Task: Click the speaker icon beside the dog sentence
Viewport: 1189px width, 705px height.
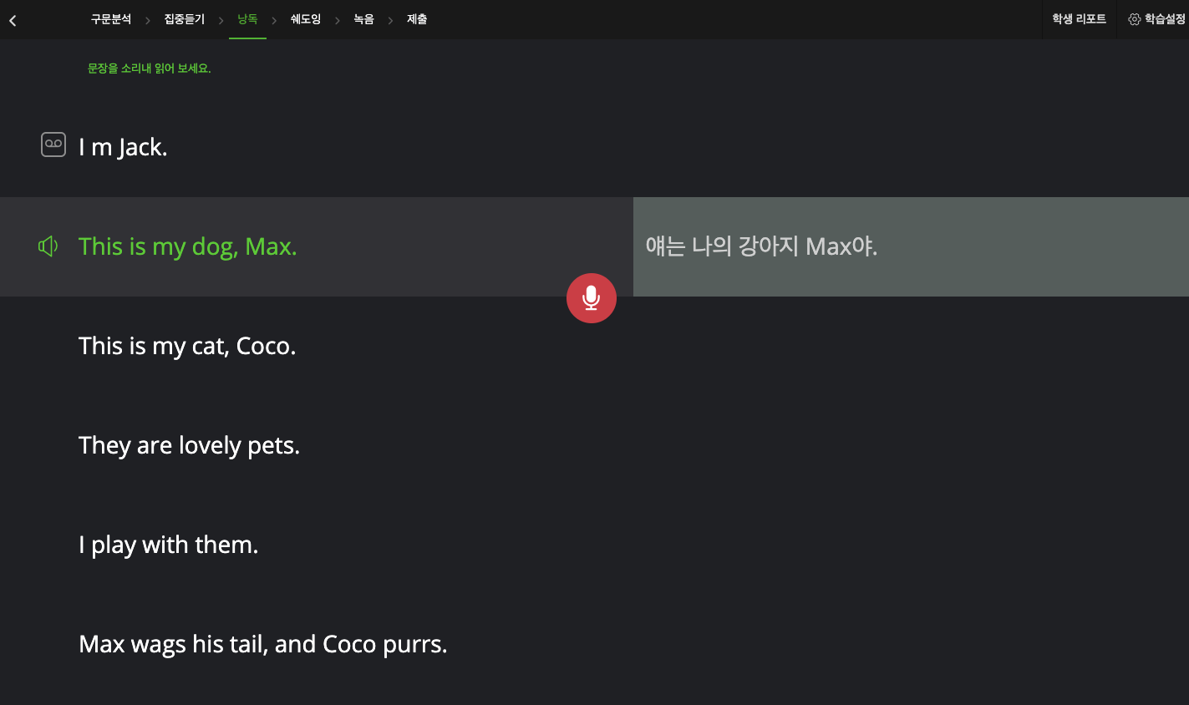Action: point(48,246)
